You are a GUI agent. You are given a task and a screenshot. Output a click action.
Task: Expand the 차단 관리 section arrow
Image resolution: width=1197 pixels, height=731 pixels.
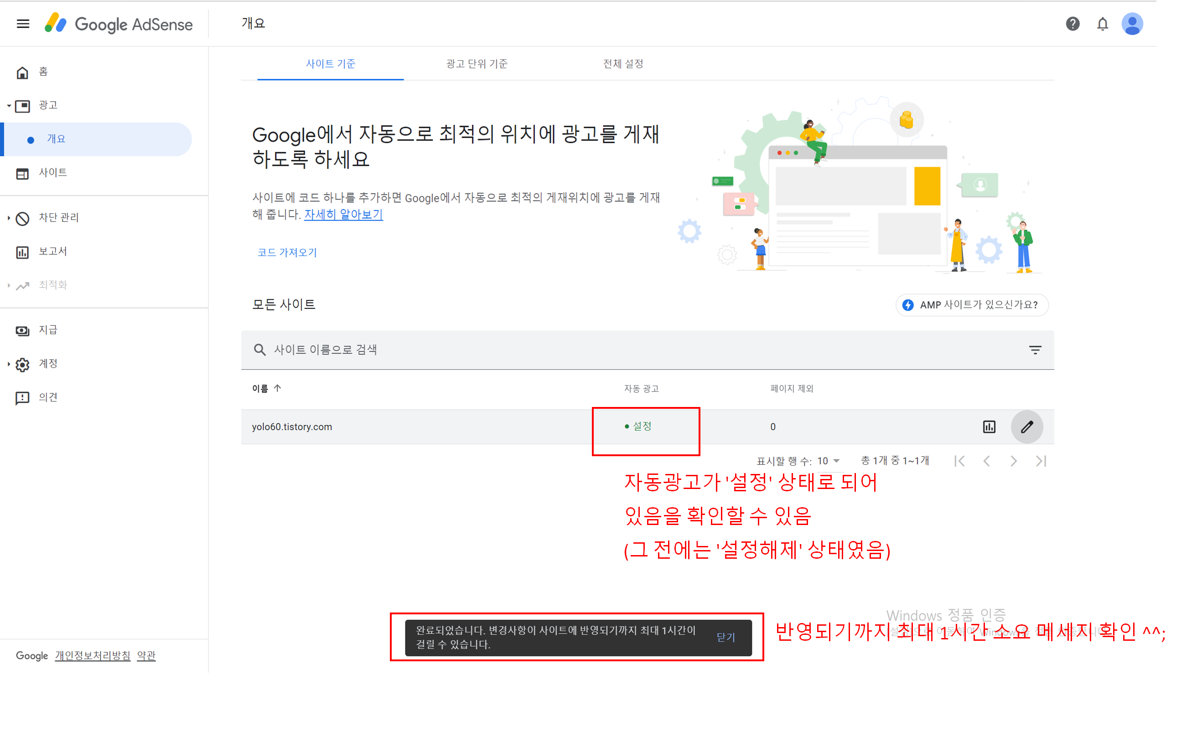click(x=9, y=218)
